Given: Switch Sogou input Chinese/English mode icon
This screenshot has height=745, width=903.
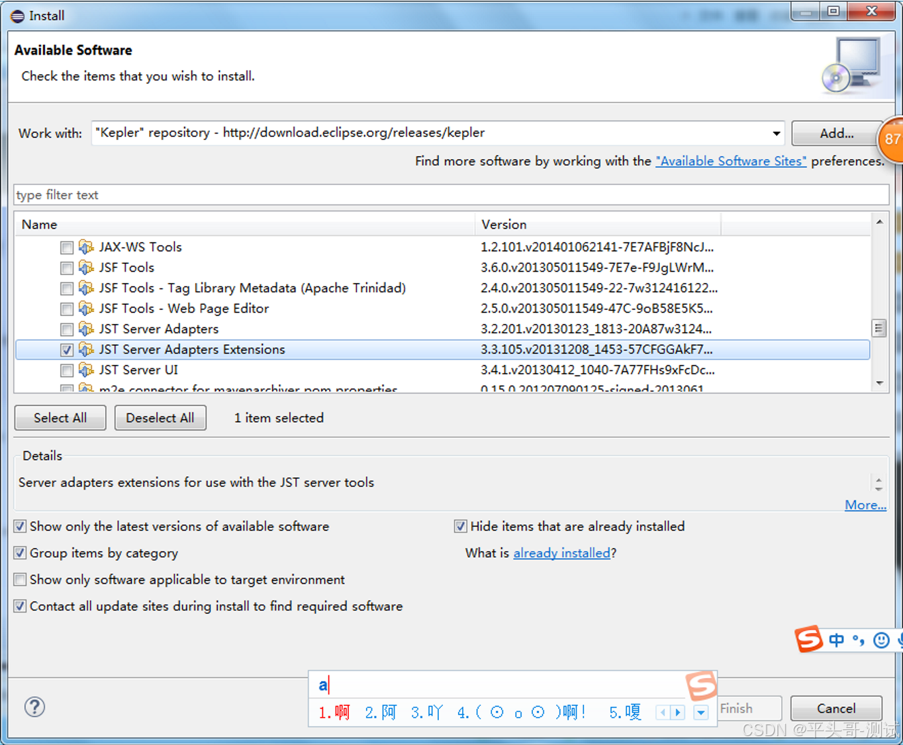Looking at the screenshot, I should tap(836, 640).
